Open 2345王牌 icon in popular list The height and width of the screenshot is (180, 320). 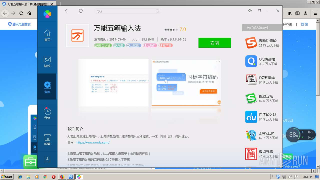tap(251, 135)
